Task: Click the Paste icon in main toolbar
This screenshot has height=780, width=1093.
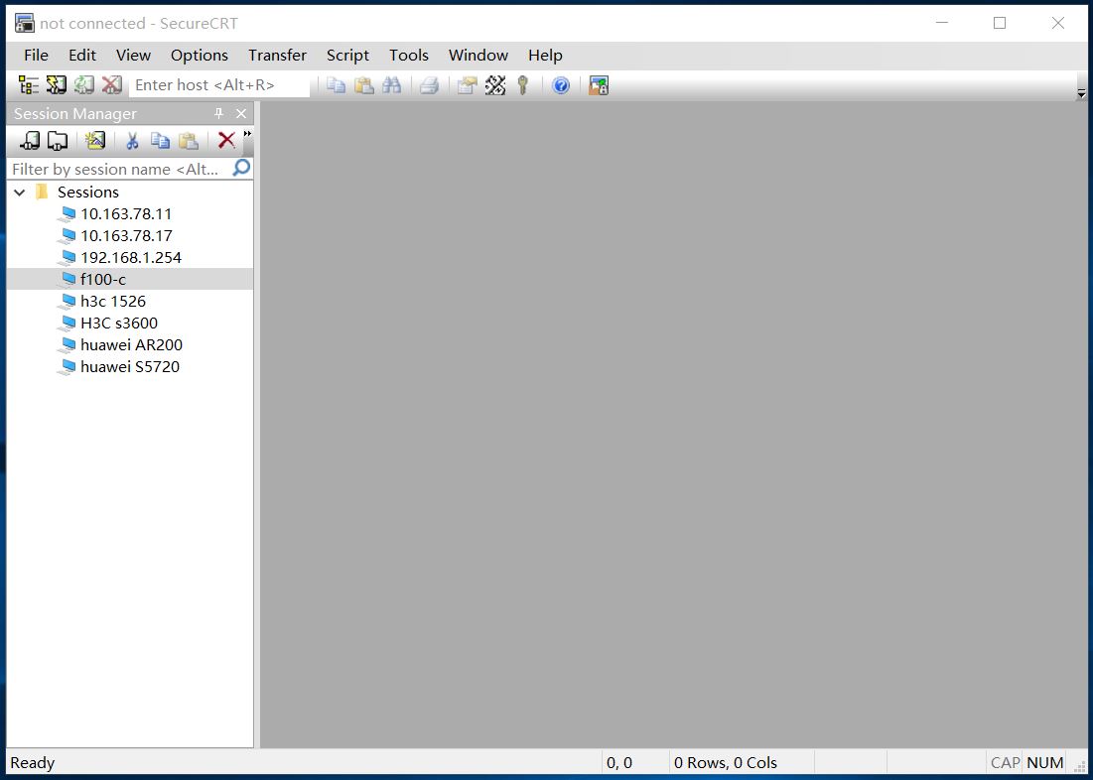Action: 364,85
